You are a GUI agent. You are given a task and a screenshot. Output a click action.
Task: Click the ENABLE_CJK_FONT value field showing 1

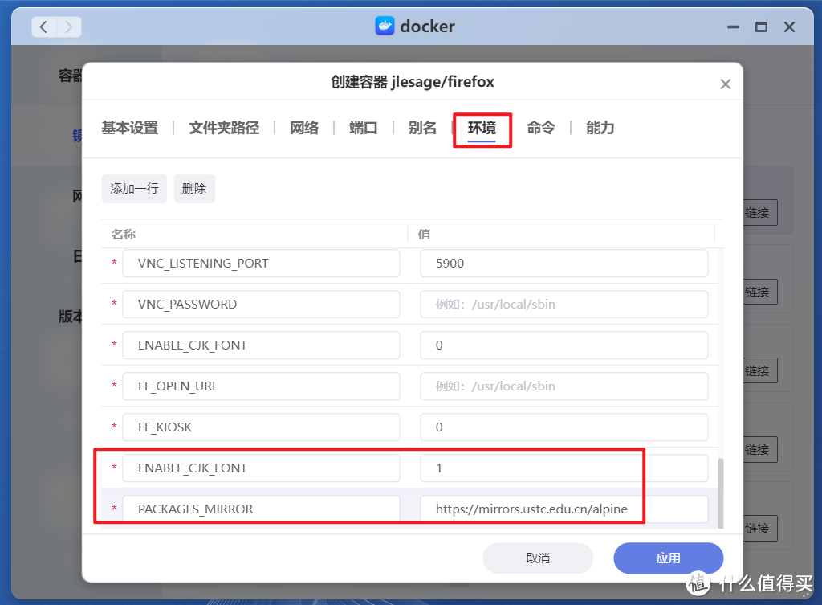[564, 468]
